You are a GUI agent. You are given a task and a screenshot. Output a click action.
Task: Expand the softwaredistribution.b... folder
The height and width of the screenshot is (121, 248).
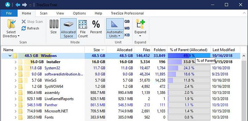15,74
